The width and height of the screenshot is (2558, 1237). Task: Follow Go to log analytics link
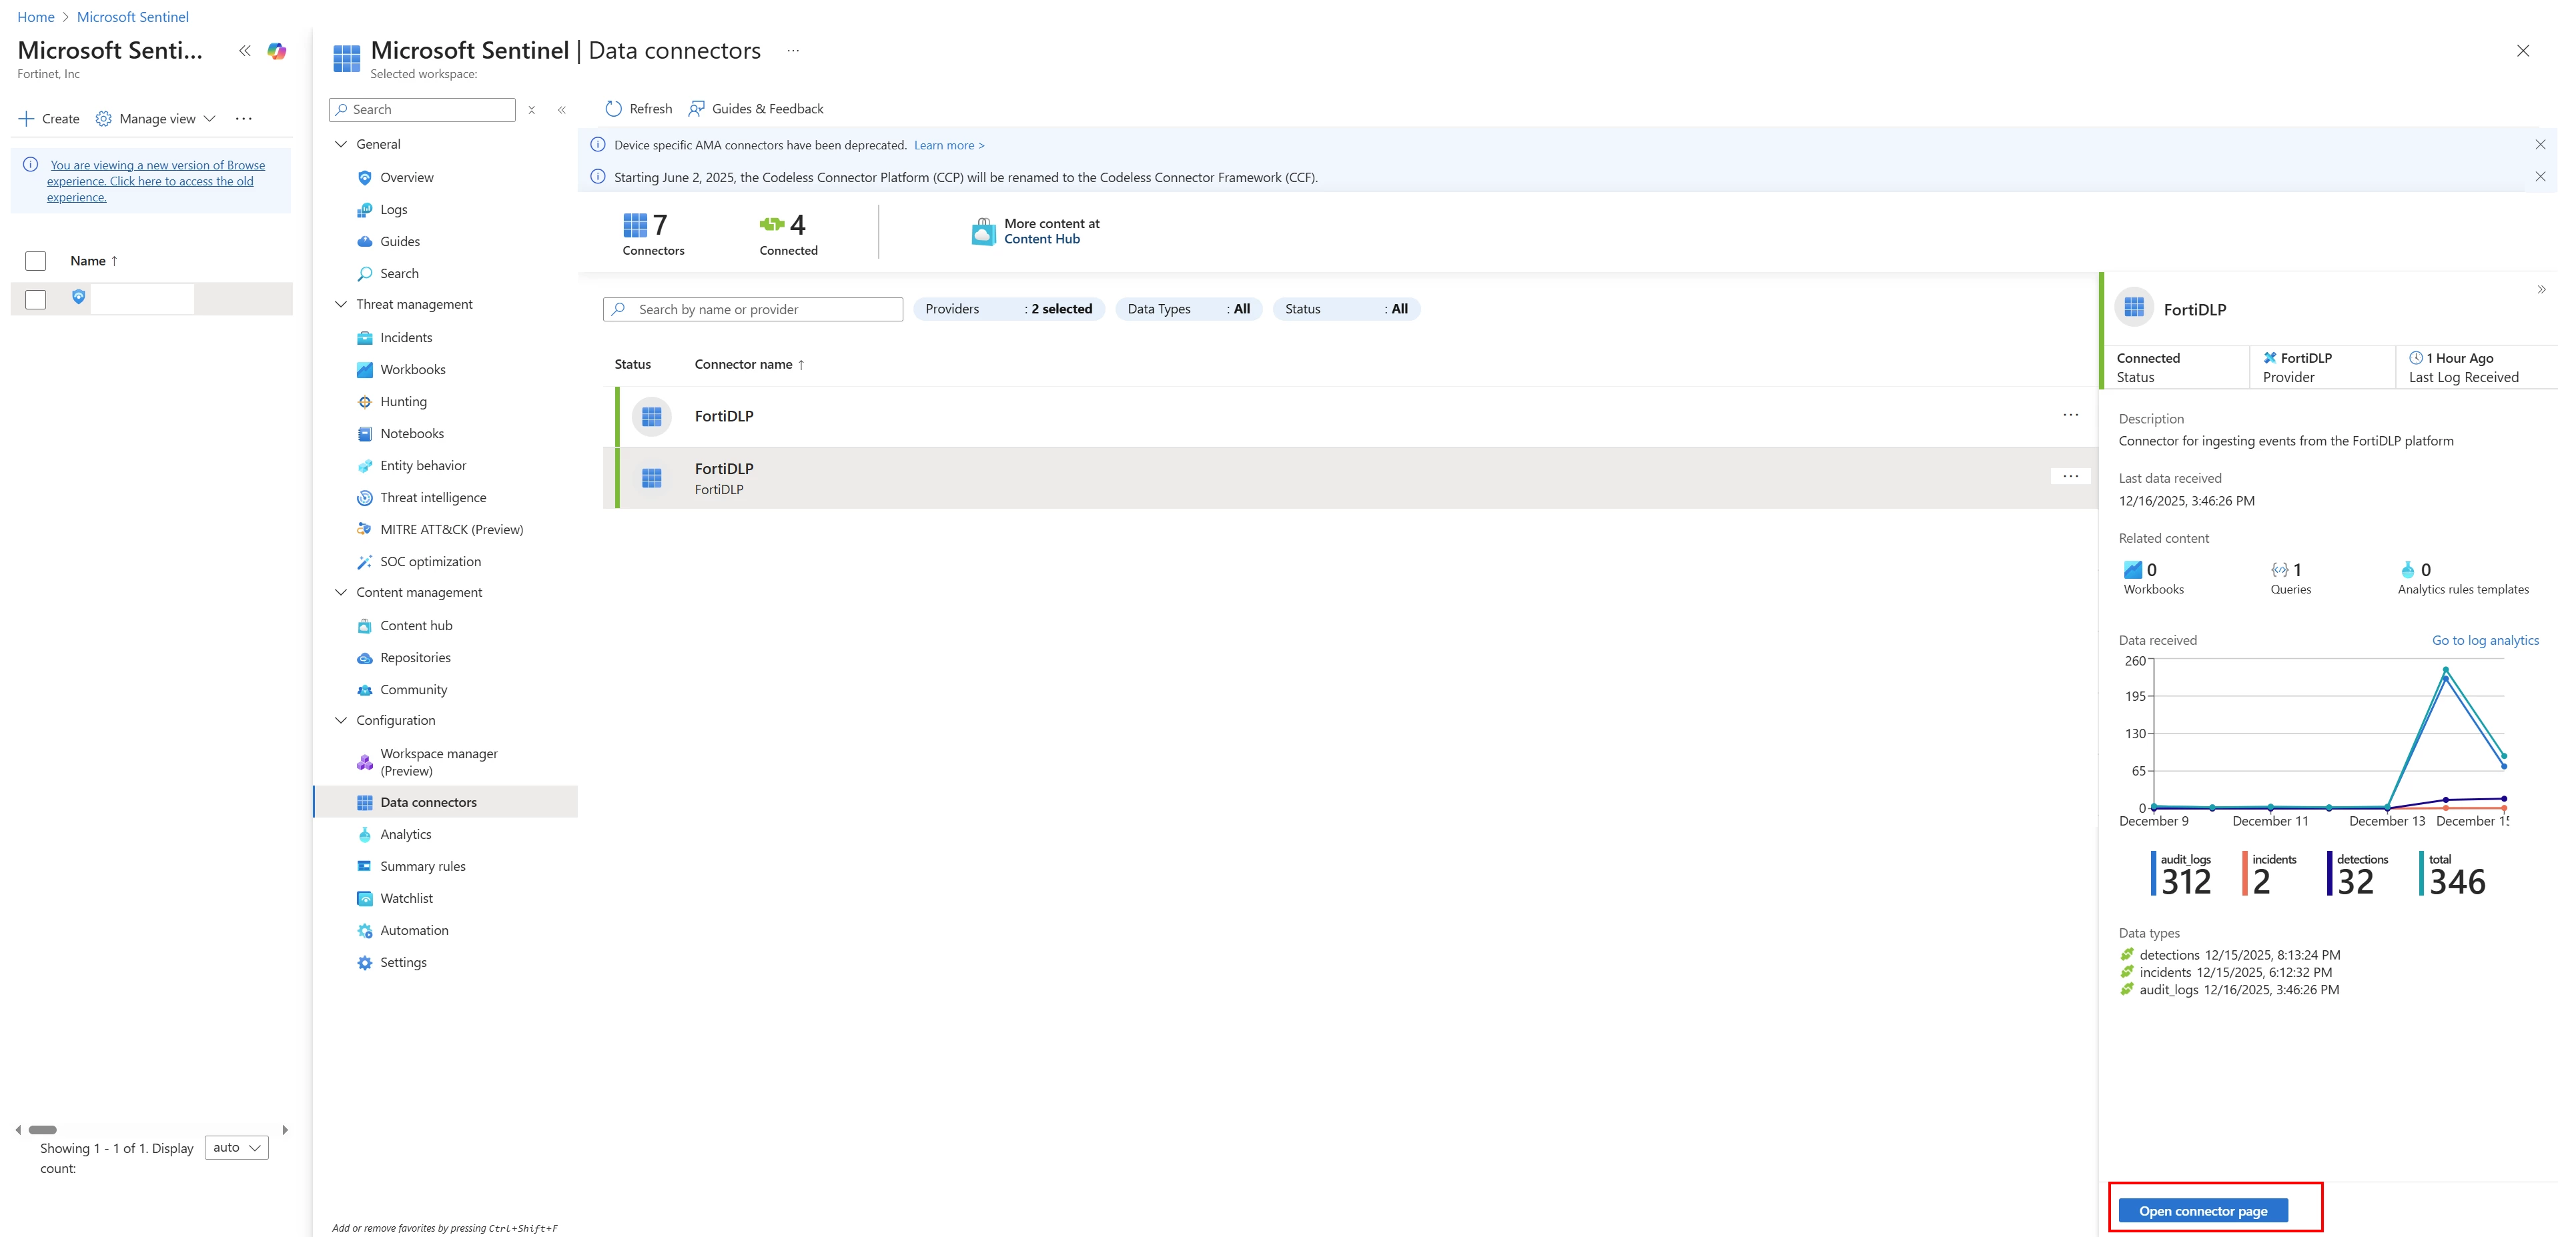point(2485,640)
